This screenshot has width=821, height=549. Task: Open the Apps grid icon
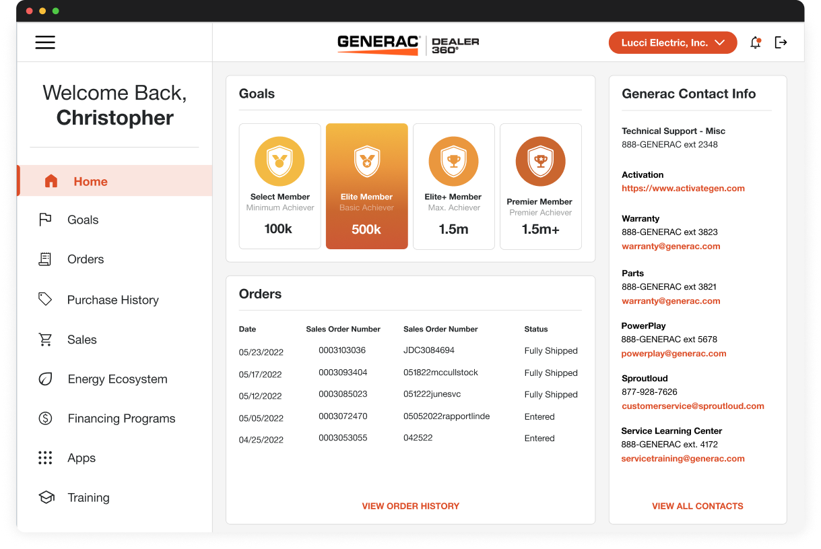(45, 457)
